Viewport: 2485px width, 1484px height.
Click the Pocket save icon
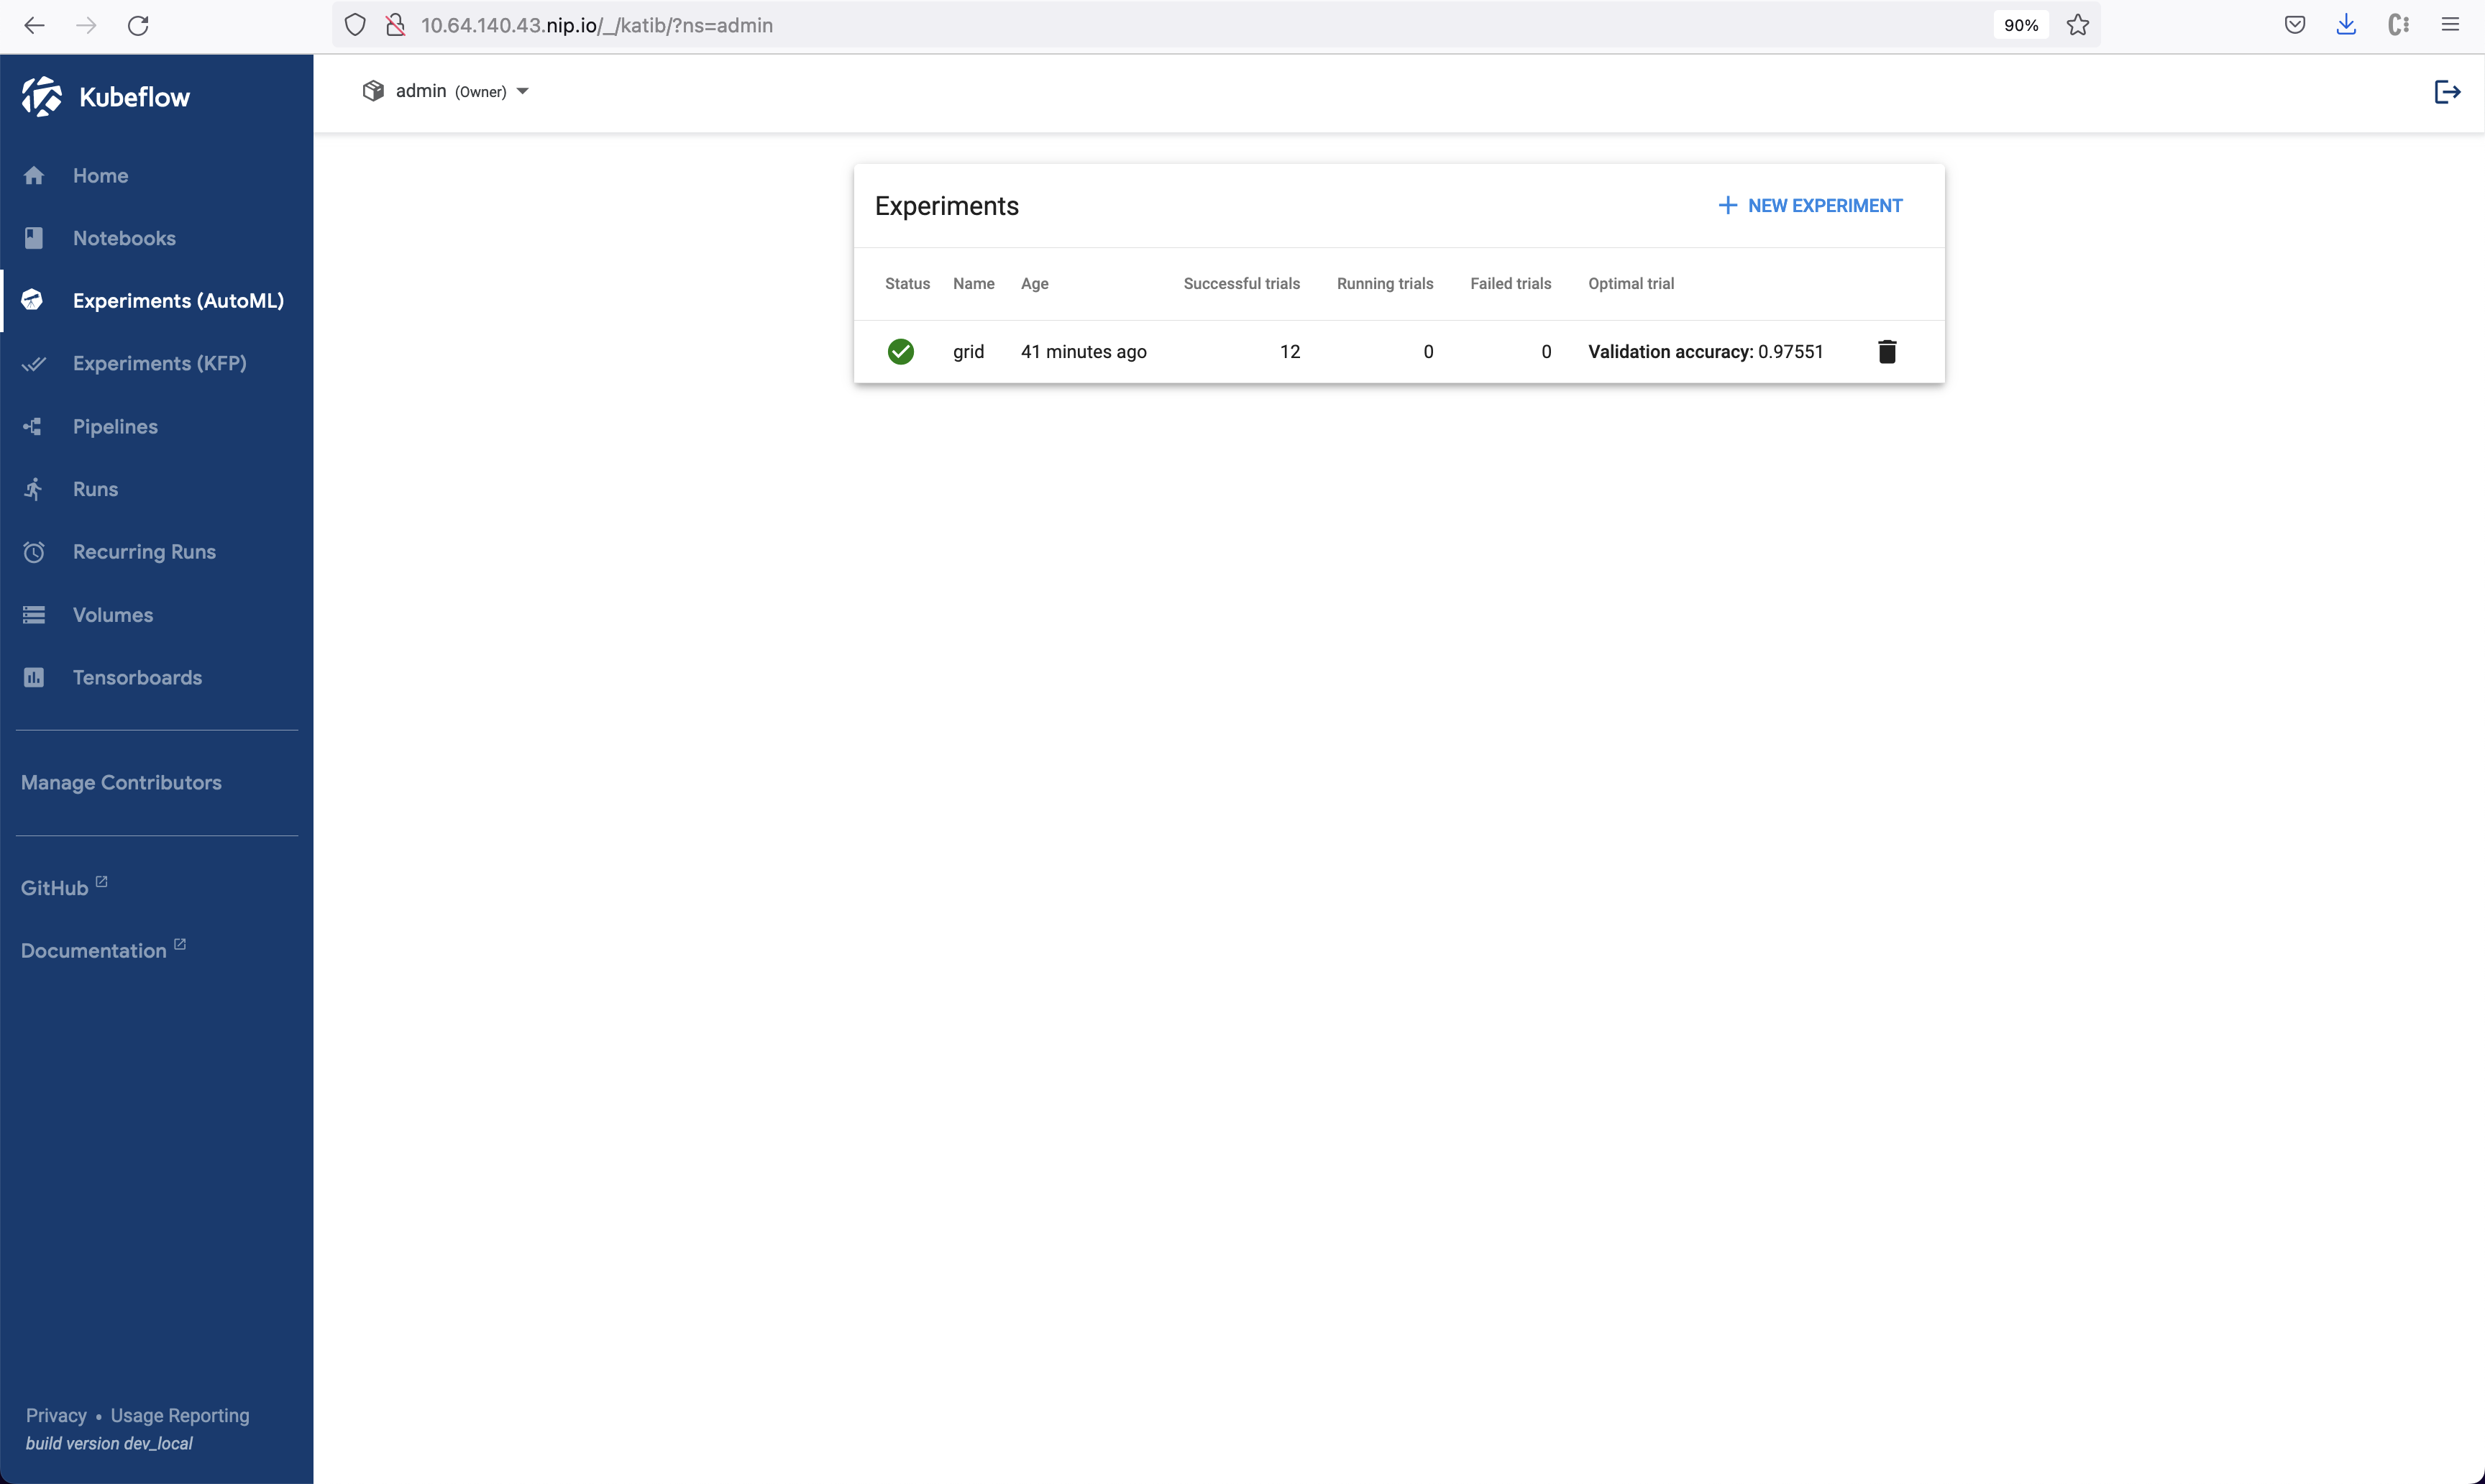2294,25
